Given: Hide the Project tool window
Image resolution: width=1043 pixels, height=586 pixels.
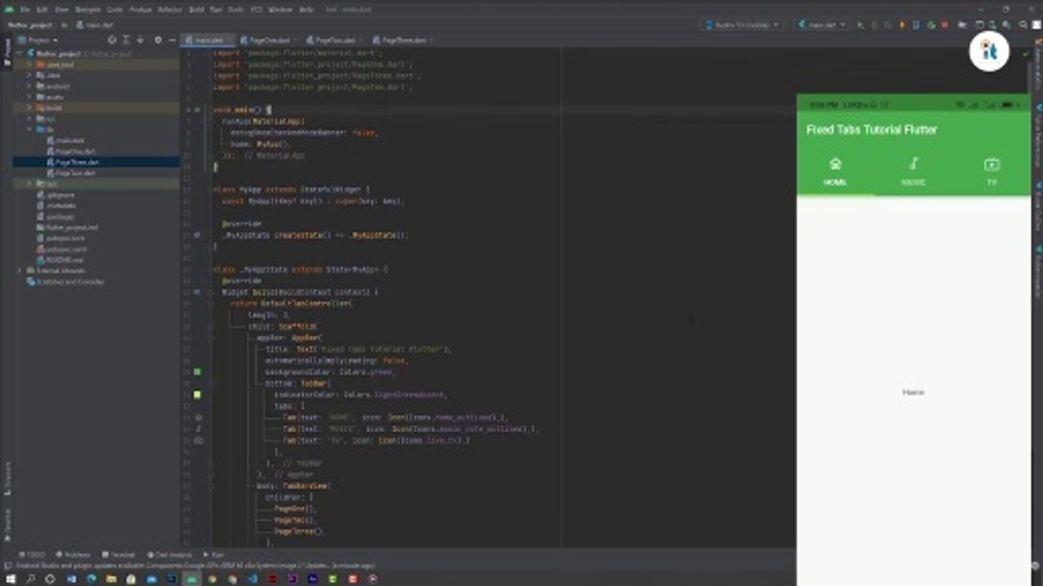Looking at the screenshot, I should (172, 39).
